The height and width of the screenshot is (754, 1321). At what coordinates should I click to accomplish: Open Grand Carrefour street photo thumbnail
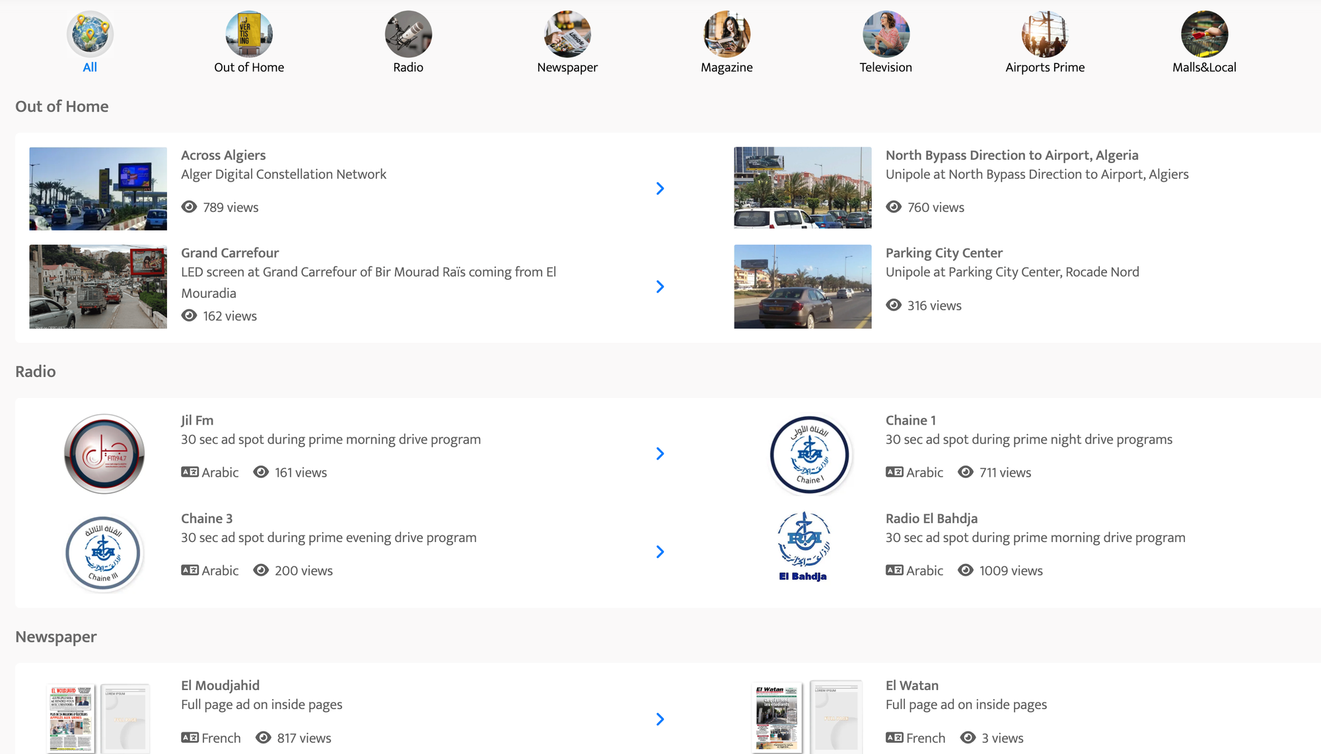(98, 287)
